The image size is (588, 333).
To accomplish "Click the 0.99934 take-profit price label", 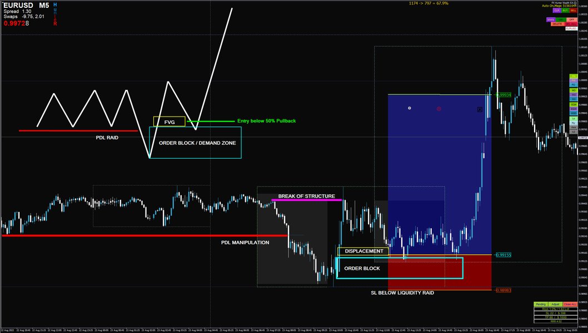I will [504, 95].
